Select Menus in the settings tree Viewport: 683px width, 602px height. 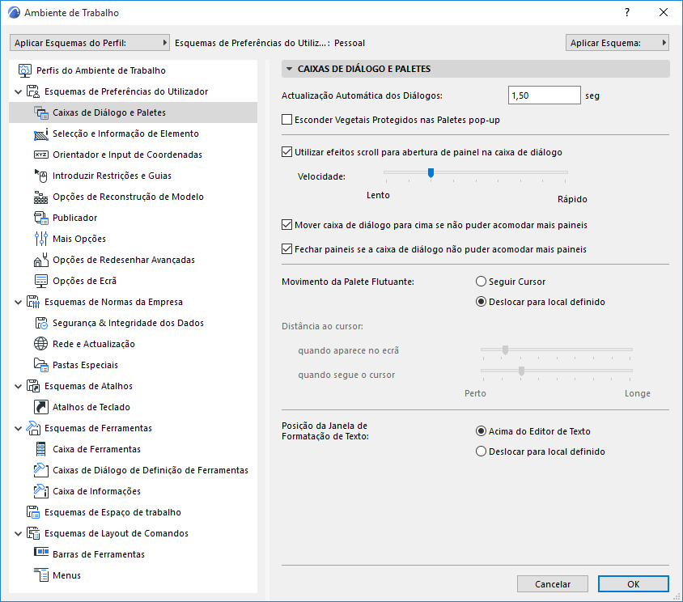66,575
